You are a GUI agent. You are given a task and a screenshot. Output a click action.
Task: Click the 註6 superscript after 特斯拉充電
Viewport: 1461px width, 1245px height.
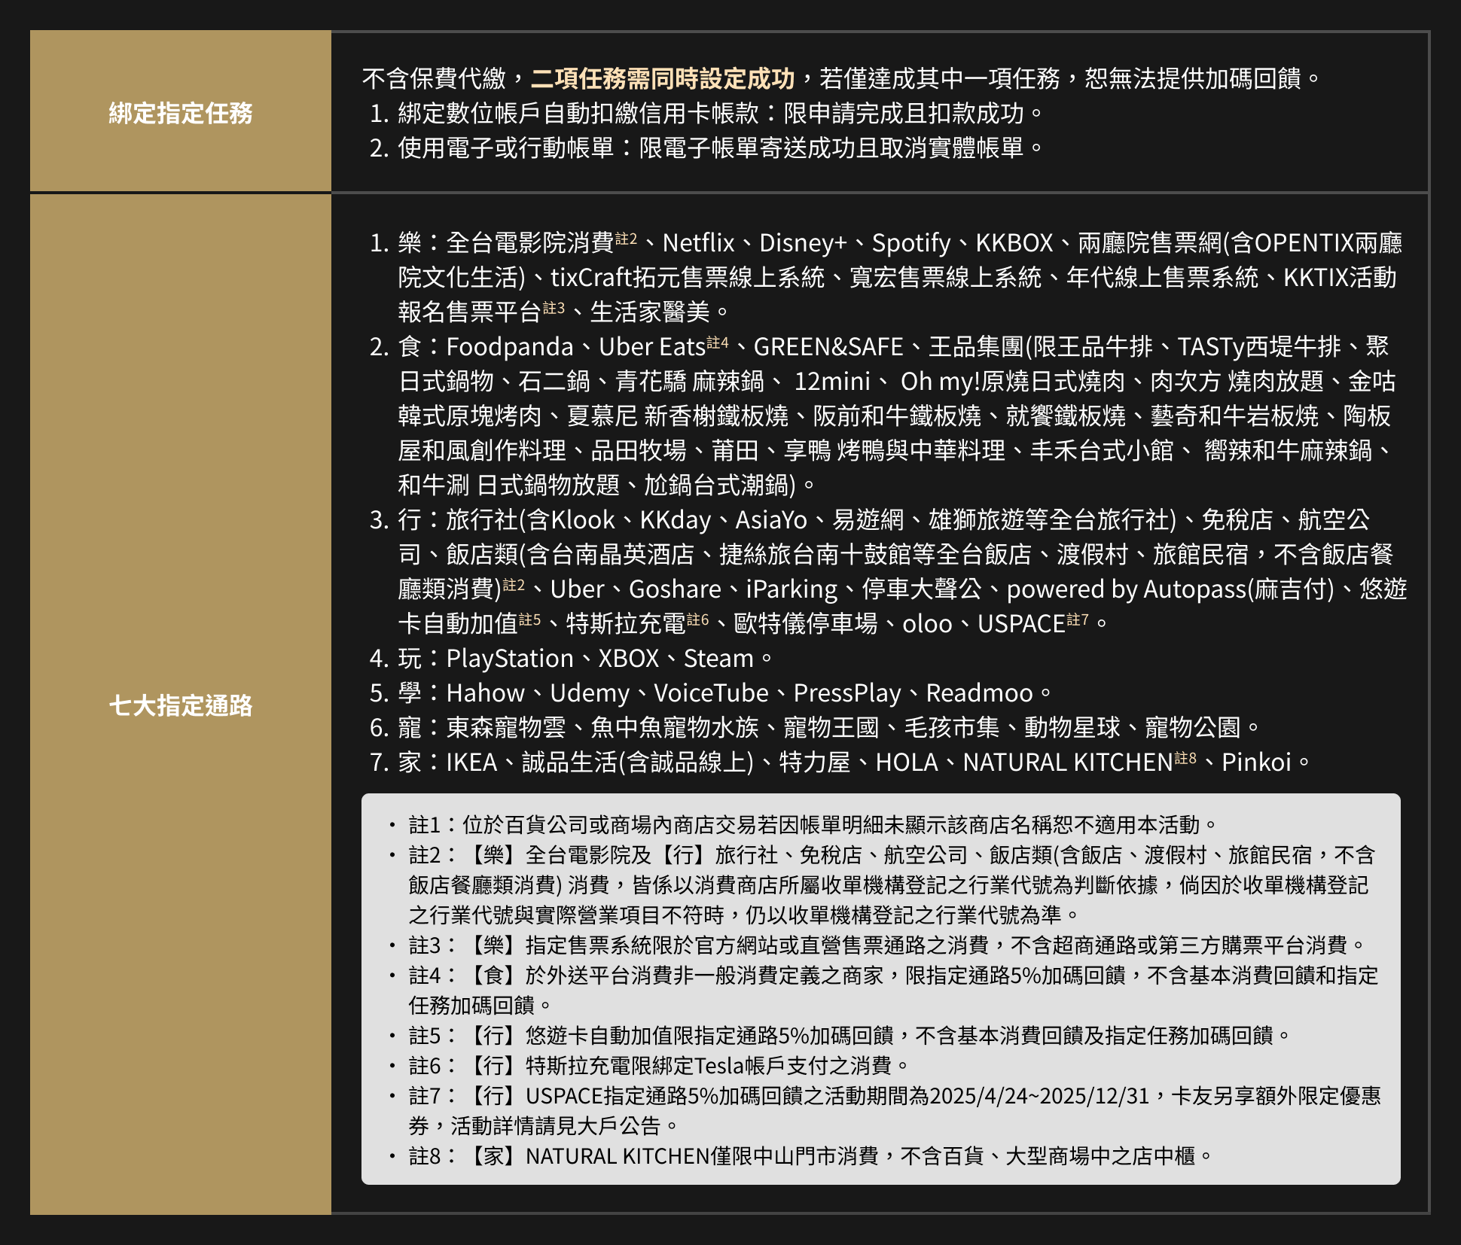coord(698,619)
